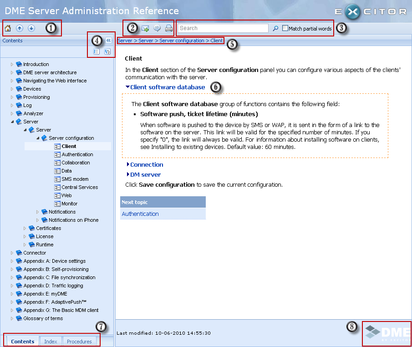Go to previous topic with up arrow
The height and width of the screenshot is (347, 412).
[20, 28]
